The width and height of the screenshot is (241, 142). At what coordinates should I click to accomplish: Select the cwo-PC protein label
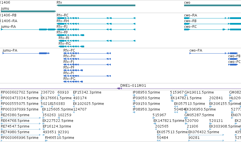coord(234,62)
